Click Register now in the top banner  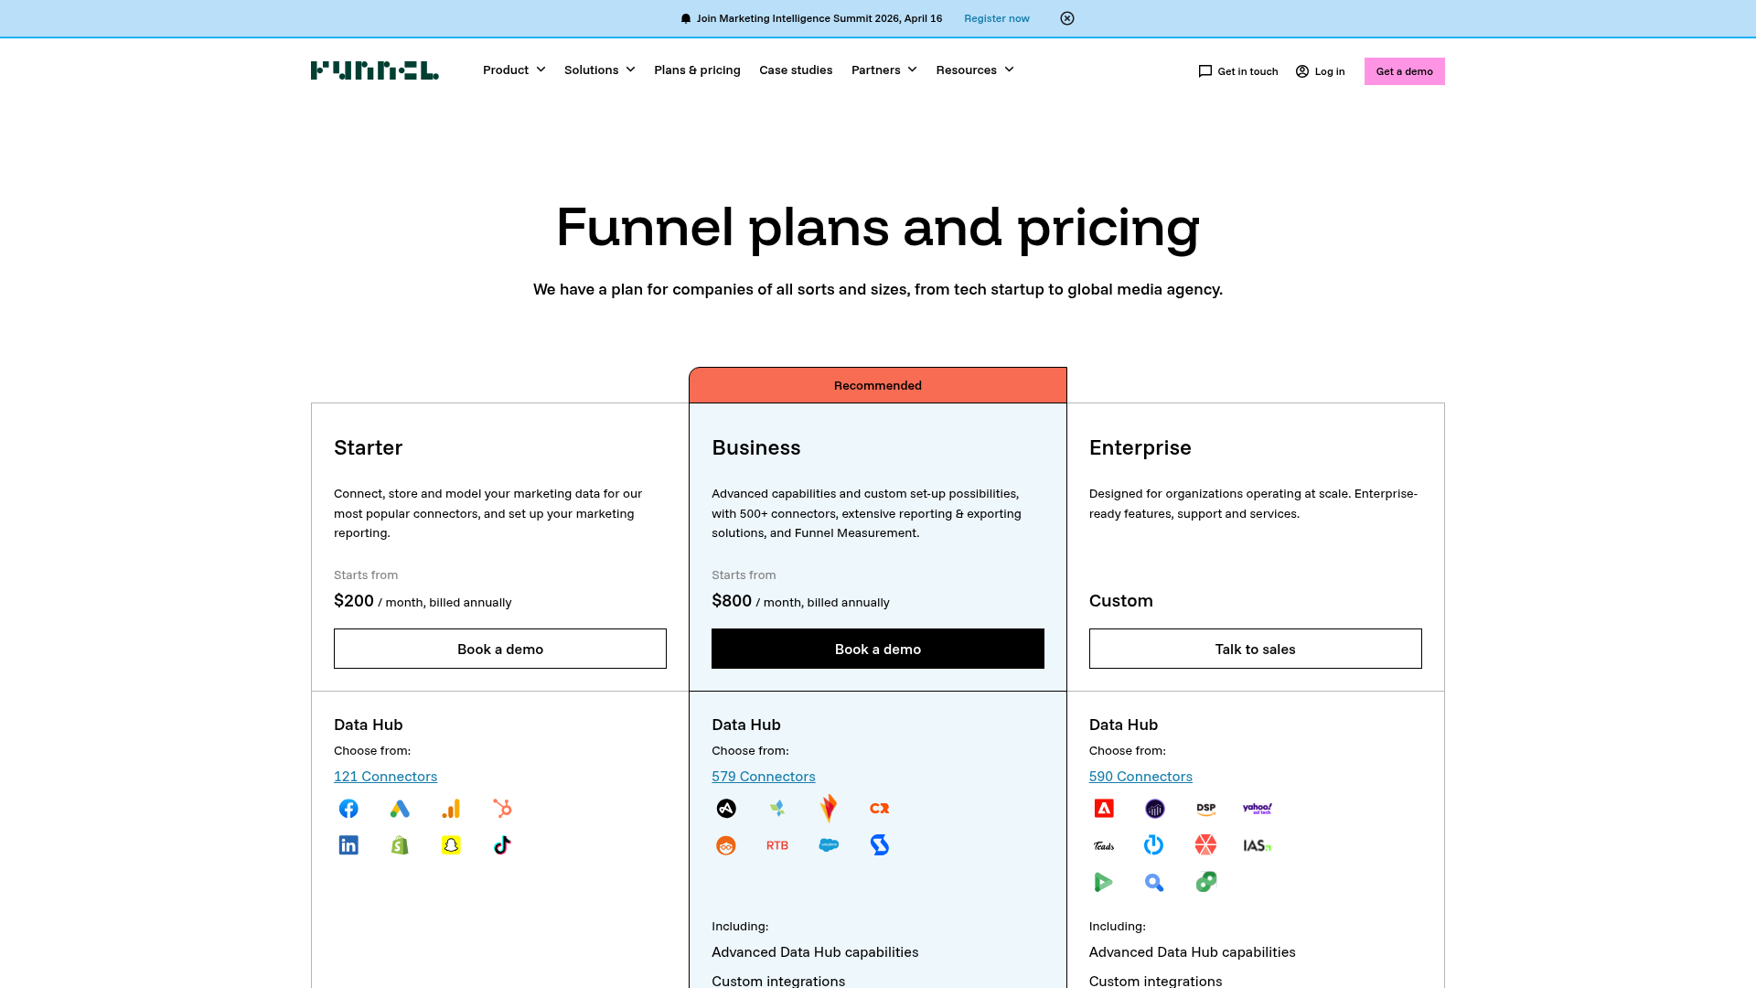pos(996,18)
